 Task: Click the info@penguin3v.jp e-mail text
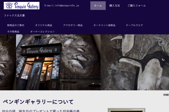[x=62, y=6]
